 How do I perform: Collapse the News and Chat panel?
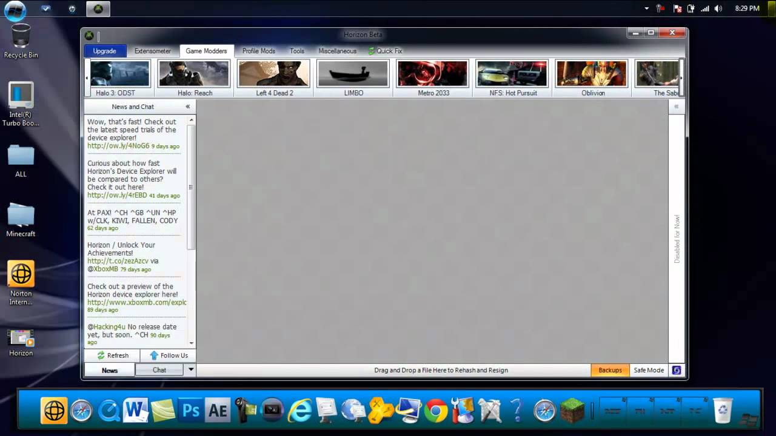point(187,107)
